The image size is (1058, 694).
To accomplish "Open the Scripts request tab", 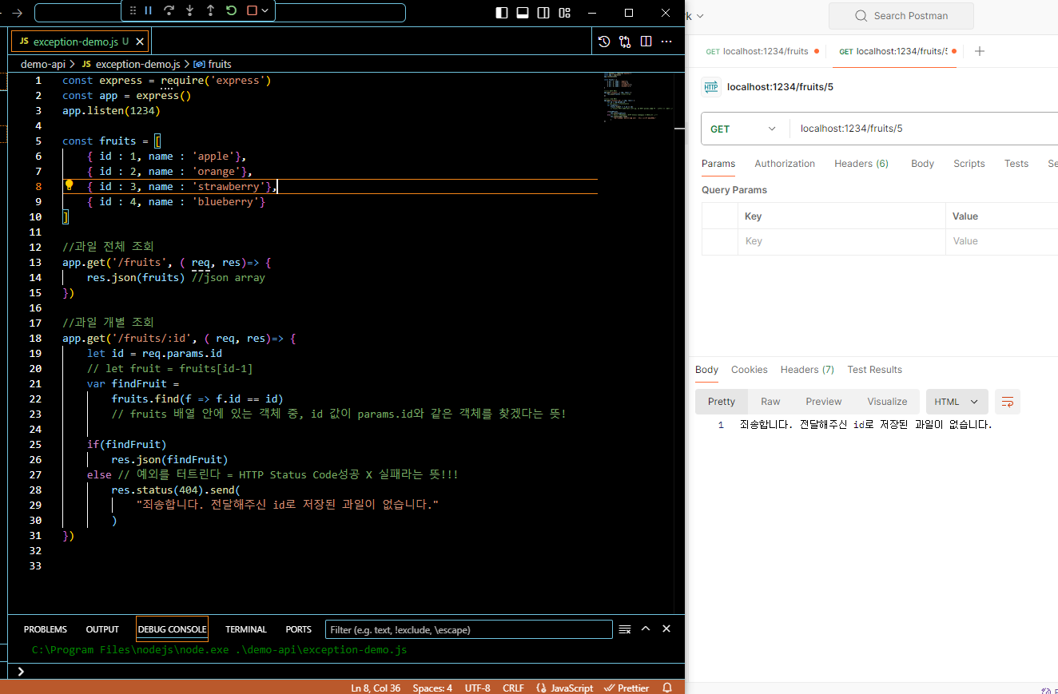I will 969,164.
